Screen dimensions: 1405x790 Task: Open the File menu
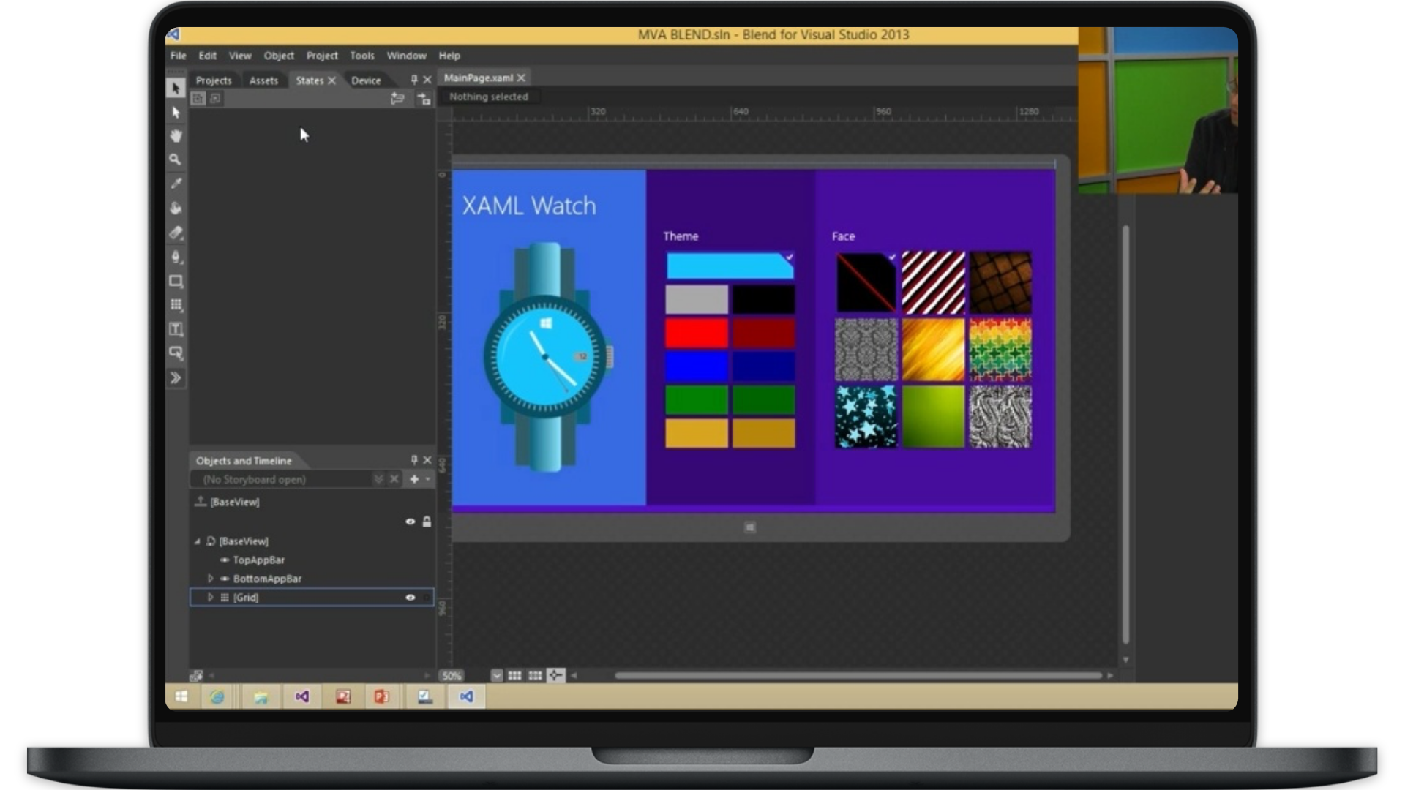coord(178,56)
